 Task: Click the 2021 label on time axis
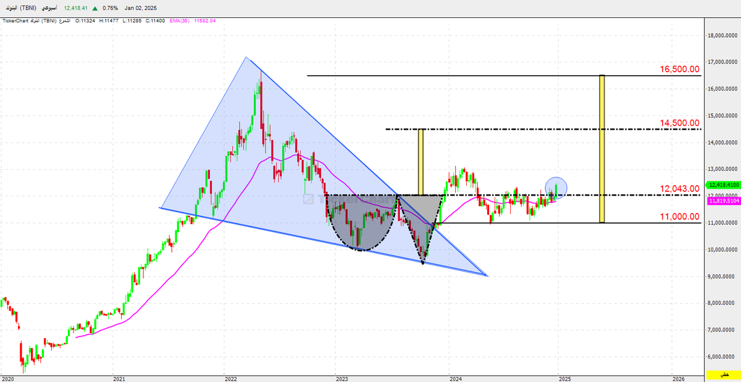(120, 378)
